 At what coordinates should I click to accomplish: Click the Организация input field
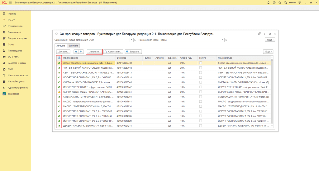pos(99,40)
